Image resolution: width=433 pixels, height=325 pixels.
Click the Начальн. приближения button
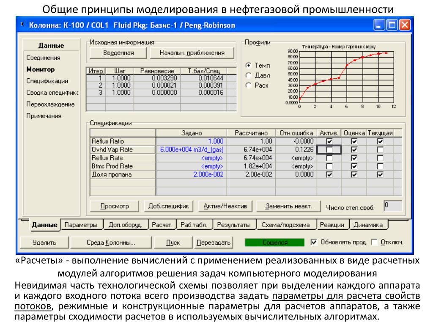point(192,53)
